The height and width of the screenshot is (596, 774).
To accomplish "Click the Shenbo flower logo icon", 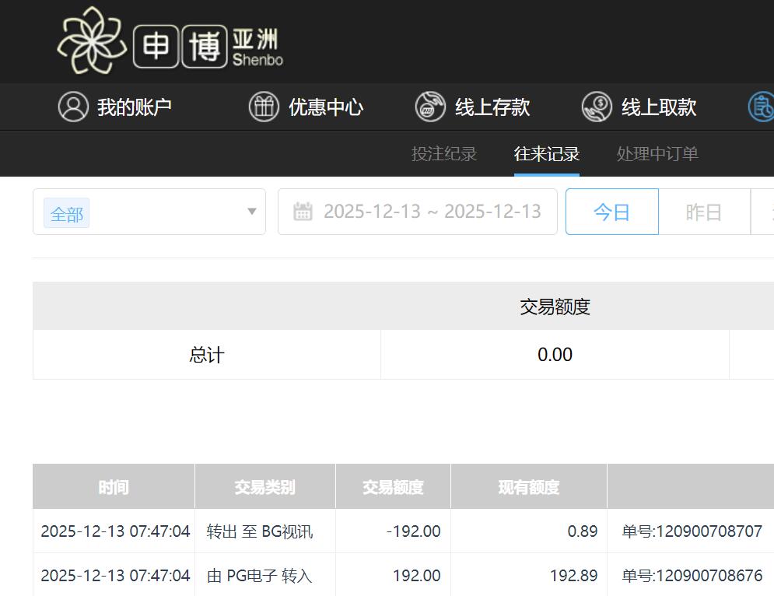I will click(x=93, y=40).
